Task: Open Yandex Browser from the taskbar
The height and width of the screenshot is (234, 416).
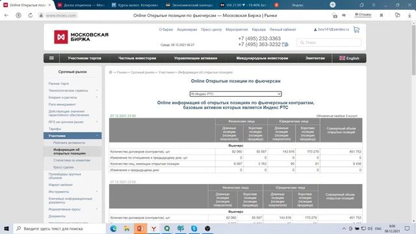Action: [153, 228]
